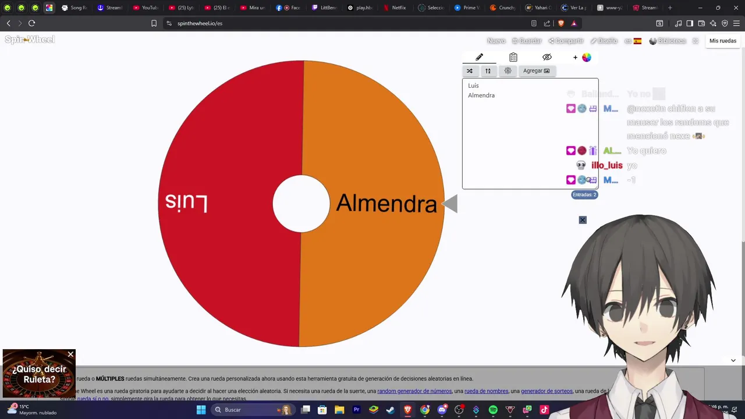This screenshot has height=419, width=745.
Task: Open Spotify from taskbar
Action: (x=493, y=410)
